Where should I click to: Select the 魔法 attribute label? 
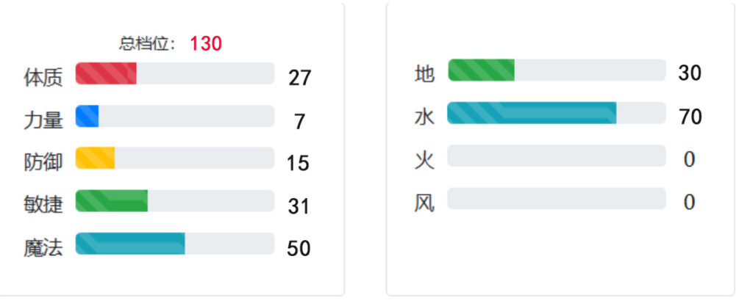point(43,248)
